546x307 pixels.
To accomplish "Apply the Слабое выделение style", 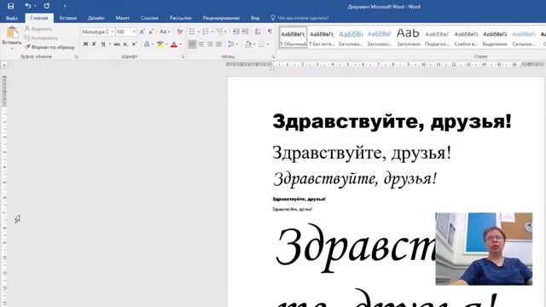I will pos(466,38).
